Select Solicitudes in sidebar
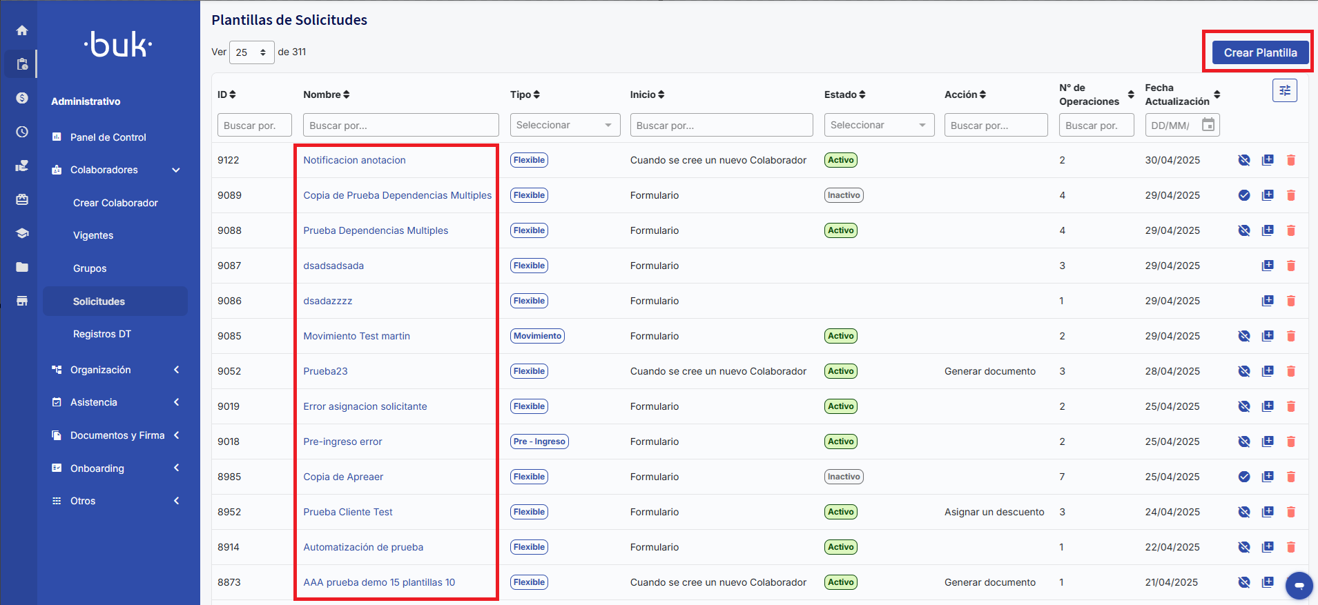The image size is (1318, 605). [115, 301]
